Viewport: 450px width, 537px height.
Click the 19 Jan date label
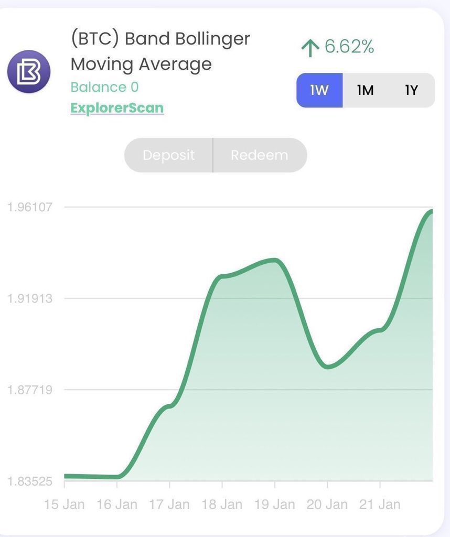tap(275, 504)
